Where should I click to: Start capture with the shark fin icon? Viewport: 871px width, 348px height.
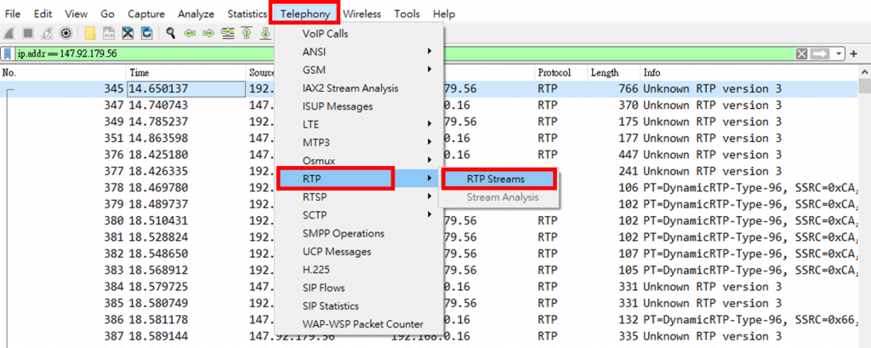pos(9,33)
